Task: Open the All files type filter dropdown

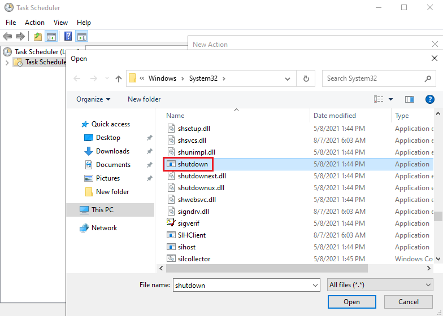Action: click(x=380, y=285)
